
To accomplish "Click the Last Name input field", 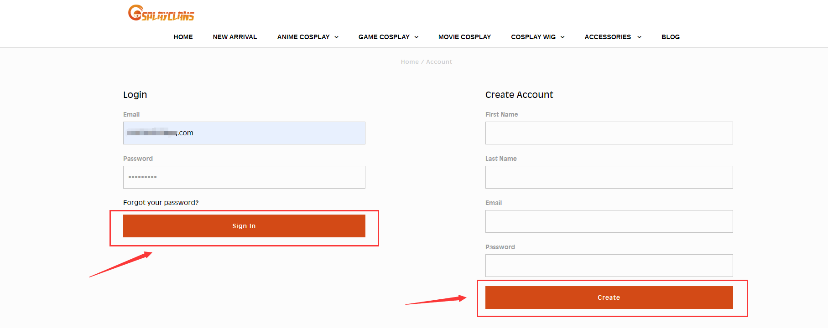I will (609, 177).
